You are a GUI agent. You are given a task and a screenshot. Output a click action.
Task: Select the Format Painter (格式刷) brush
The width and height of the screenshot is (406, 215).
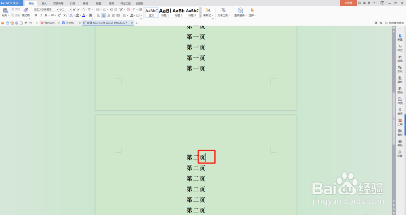tap(26, 10)
